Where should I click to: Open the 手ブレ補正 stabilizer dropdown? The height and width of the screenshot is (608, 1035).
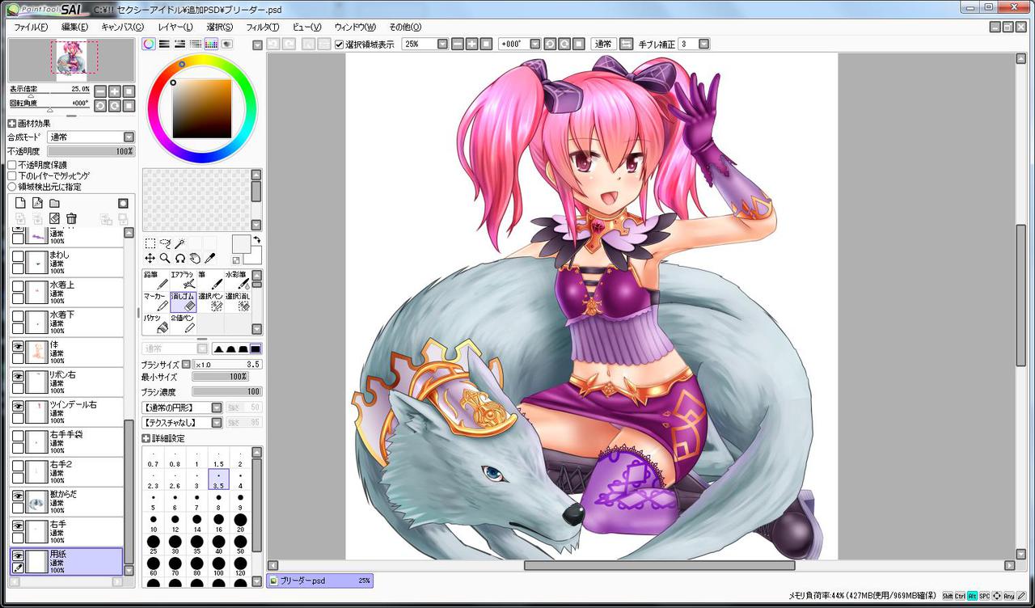[x=703, y=44]
